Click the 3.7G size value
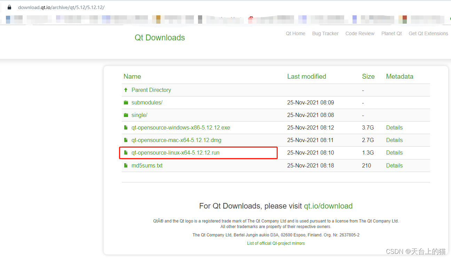The width and height of the screenshot is (451, 258). pyautogui.click(x=368, y=127)
